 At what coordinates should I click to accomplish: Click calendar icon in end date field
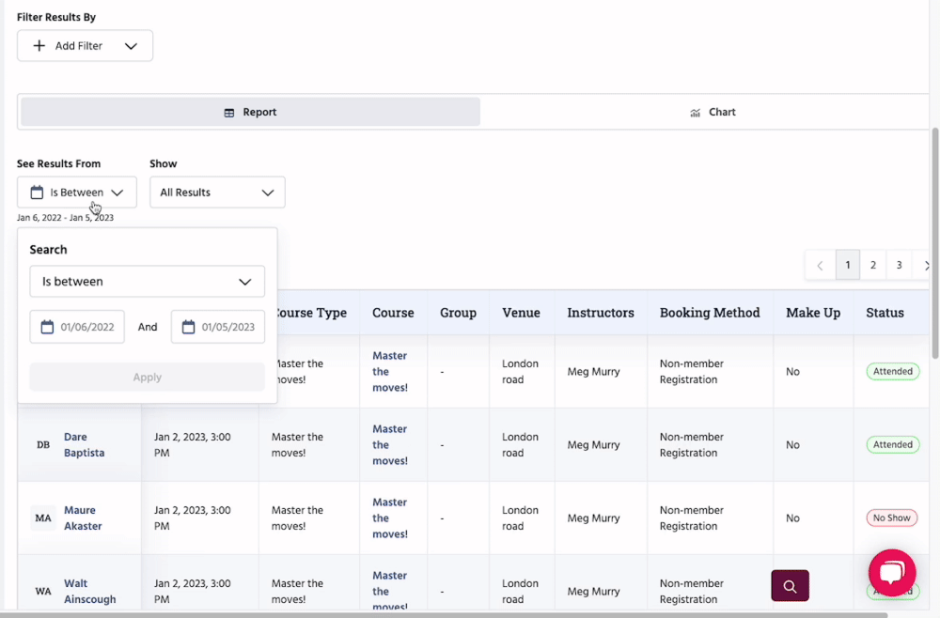(188, 327)
